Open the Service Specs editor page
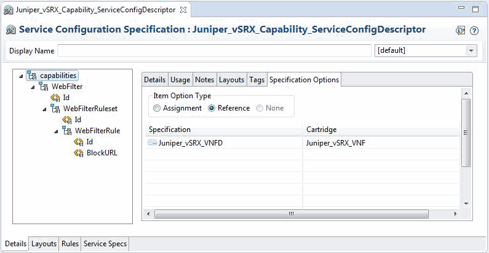 point(105,244)
